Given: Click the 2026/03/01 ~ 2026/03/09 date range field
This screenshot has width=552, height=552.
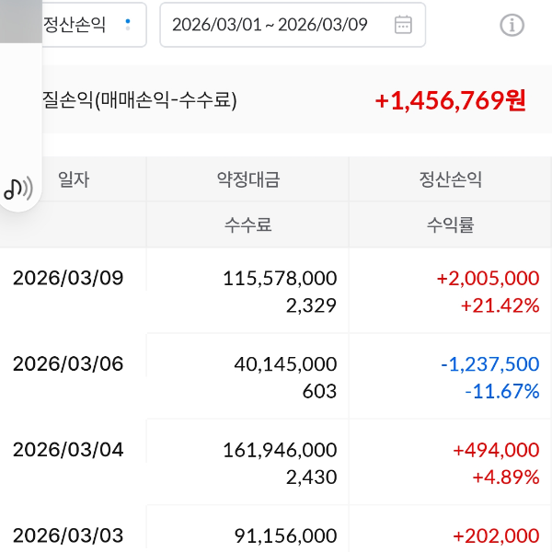Looking at the screenshot, I should point(270,25).
